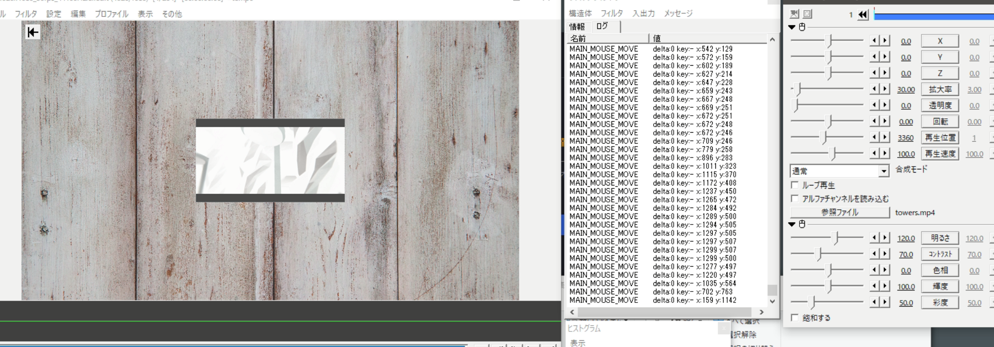The height and width of the screenshot is (347, 994).
Task: Decrease Z value with its left arrow
Action: 874,73
